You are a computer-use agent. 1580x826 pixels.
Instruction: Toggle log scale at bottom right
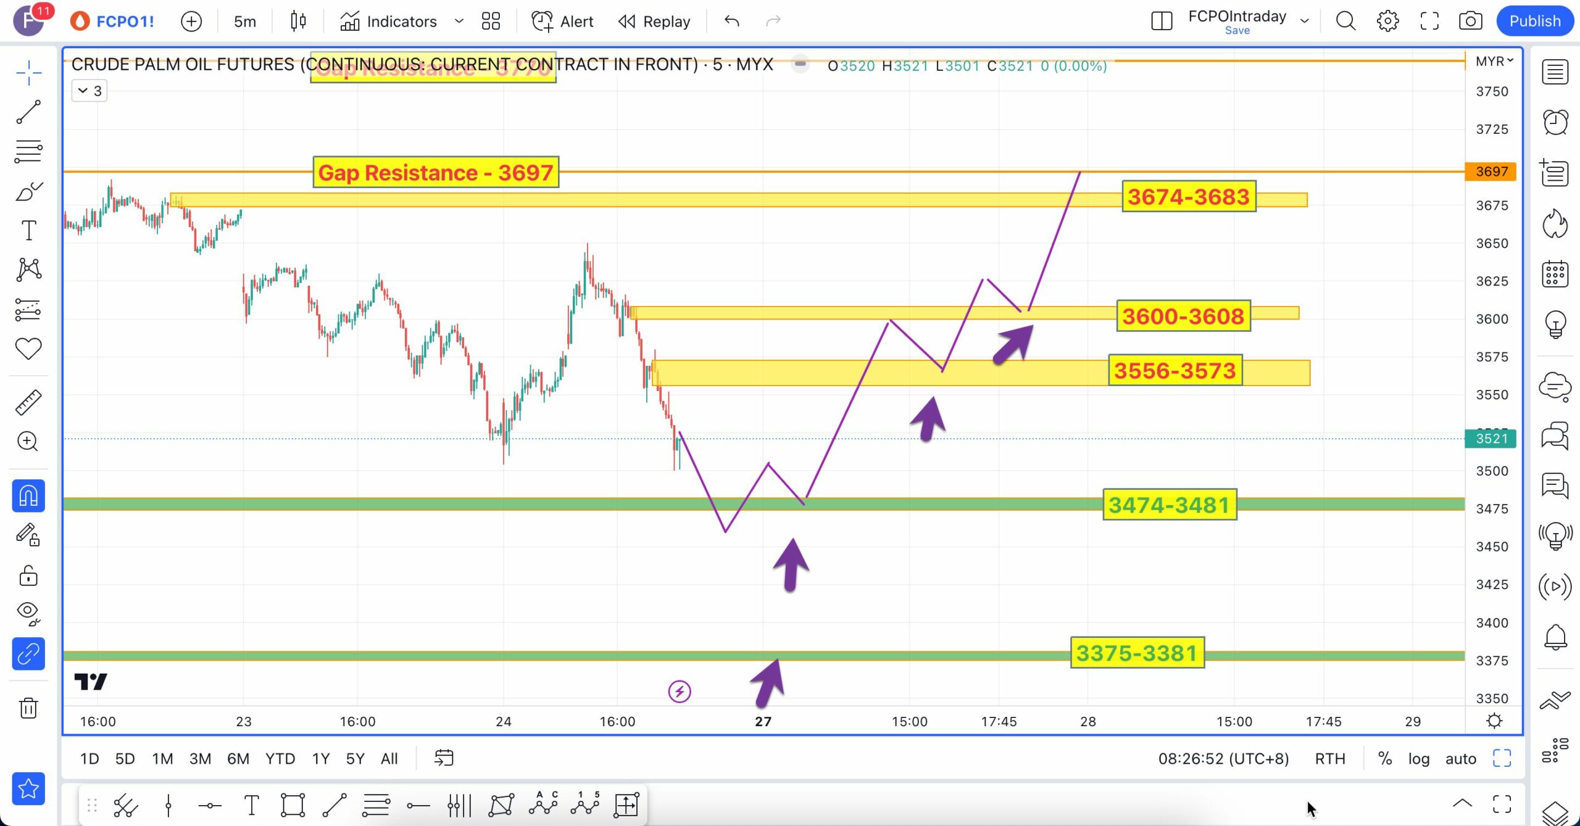click(1418, 758)
